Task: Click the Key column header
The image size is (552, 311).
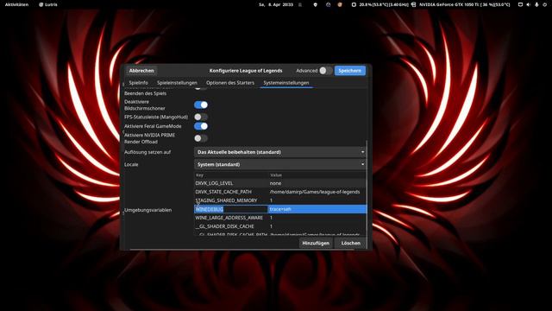Action: 231,175
